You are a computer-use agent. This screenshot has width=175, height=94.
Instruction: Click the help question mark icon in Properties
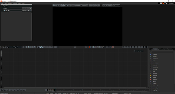(31, 10)
